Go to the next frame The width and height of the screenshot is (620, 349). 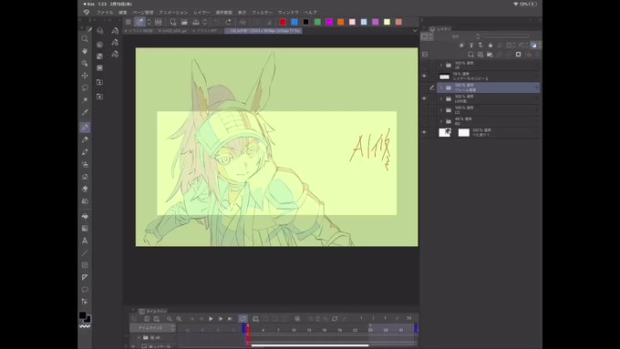221,319
